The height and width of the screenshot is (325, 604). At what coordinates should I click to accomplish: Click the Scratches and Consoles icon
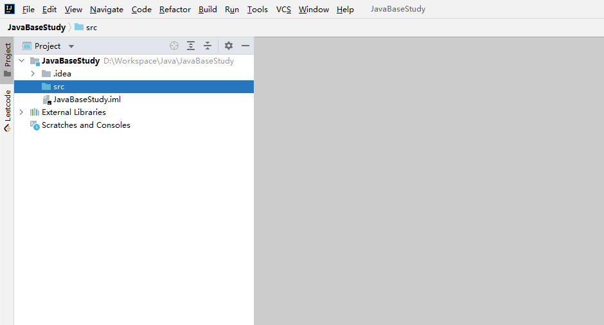coord(35,125)
